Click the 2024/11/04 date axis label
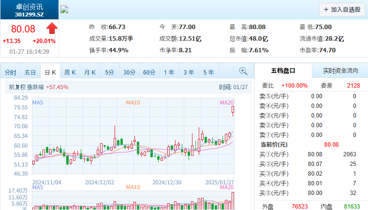Image resolution: width=368 pixels, height=210 pixels. click(x=47, y=182)
